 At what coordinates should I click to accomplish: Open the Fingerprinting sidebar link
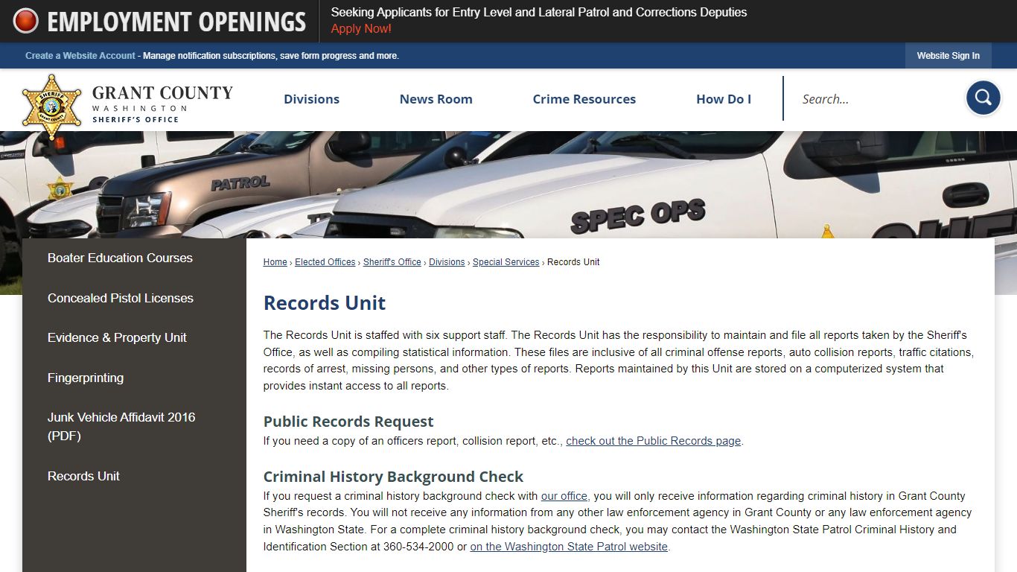tap(86, 378)
